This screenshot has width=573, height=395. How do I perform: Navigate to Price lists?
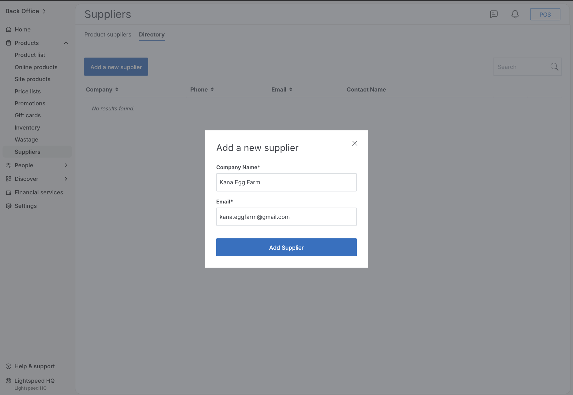(x=28, y=92)
